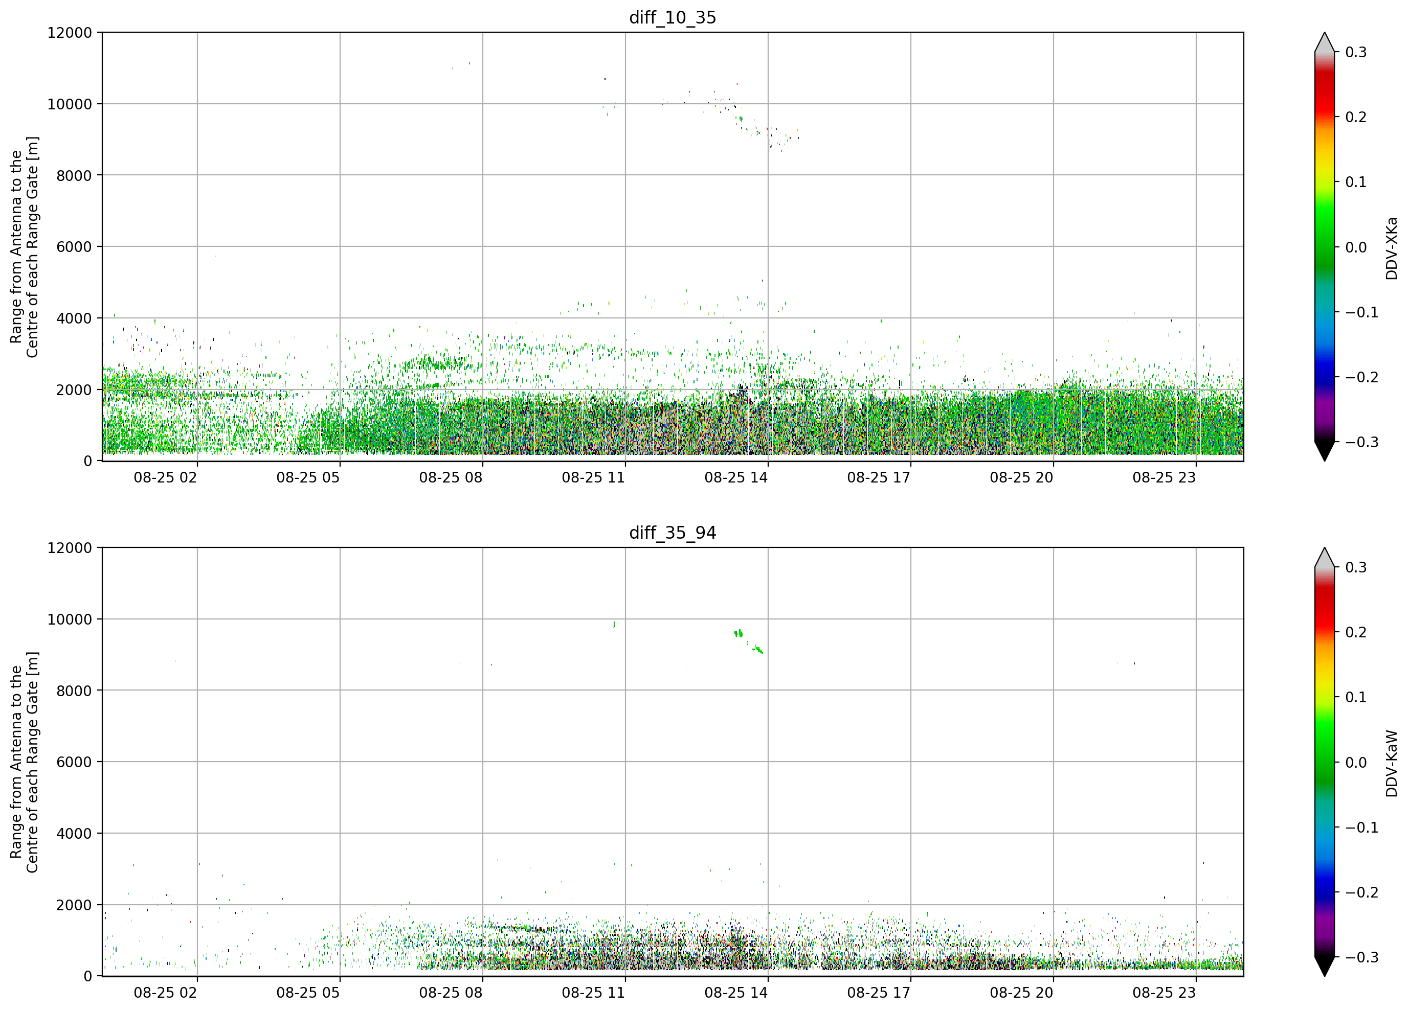Image resolution: width=1409 pixels, height=1011 pixels.
Task: Select the DDV-XKa colorbar label
Action: (x=1392, y=248)
